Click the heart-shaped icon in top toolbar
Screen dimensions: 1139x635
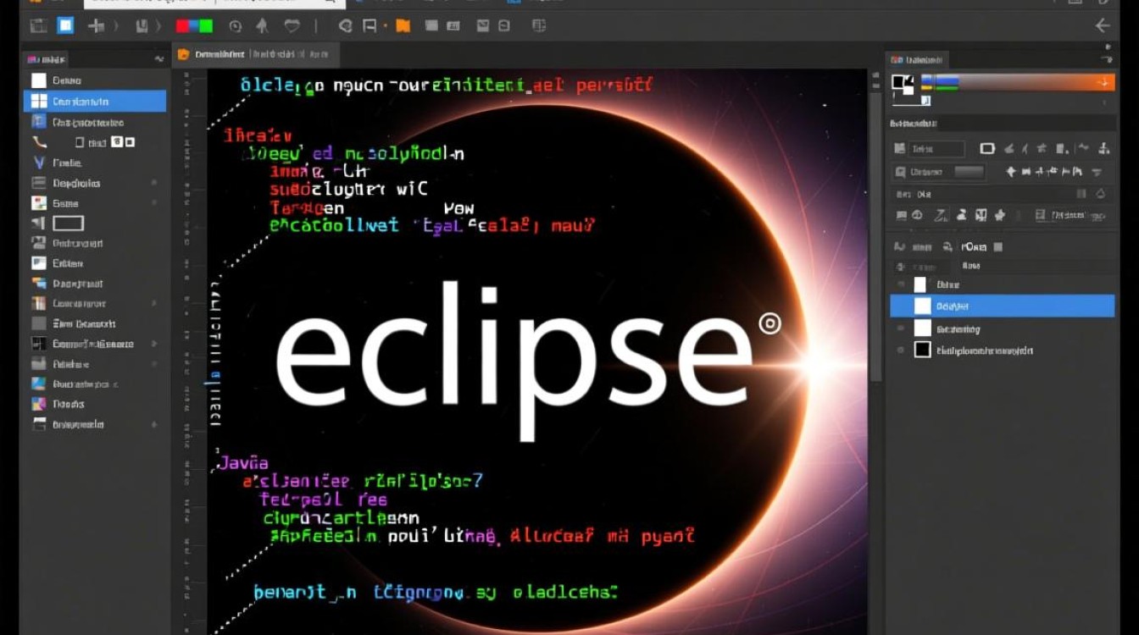pyautogui.click(x=292, y=25)
